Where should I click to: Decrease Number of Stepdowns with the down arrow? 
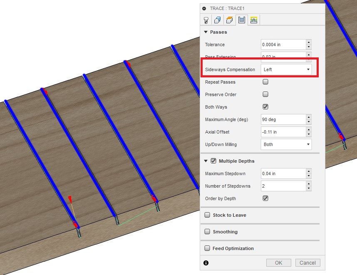(309, 188)
